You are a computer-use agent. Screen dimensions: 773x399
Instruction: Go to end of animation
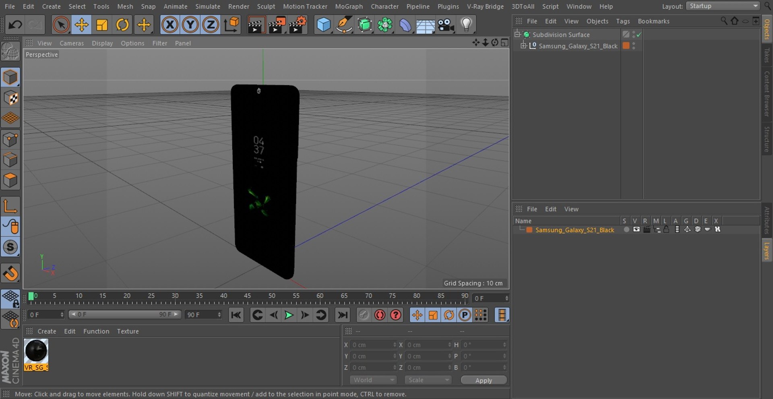click(342, 315)
